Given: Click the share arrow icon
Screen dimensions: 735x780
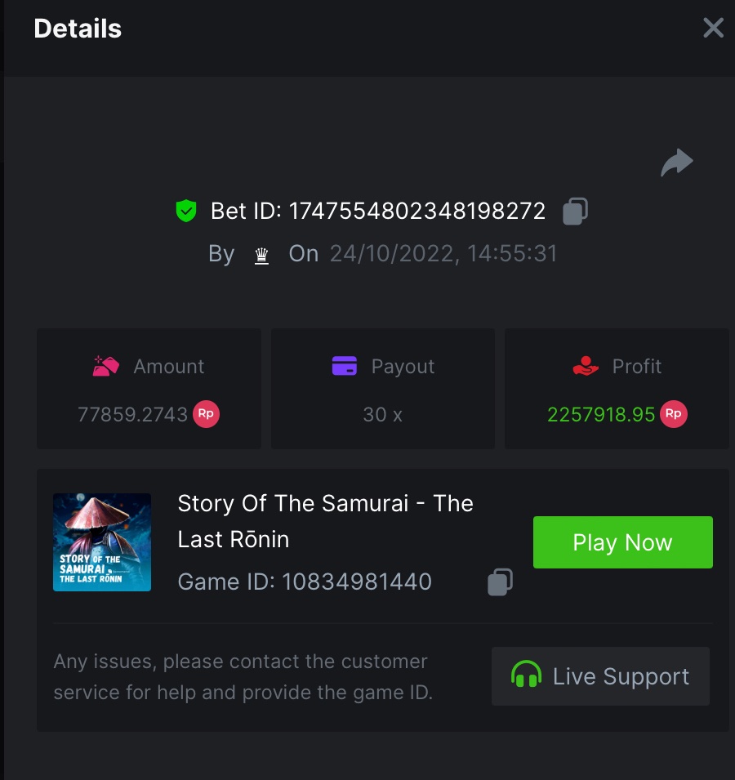Looking at the screenshot, I should 676,163.
